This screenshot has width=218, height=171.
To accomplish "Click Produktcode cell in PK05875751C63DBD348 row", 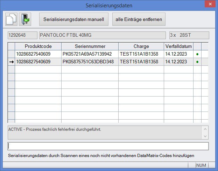I will [x=38, y=62].
